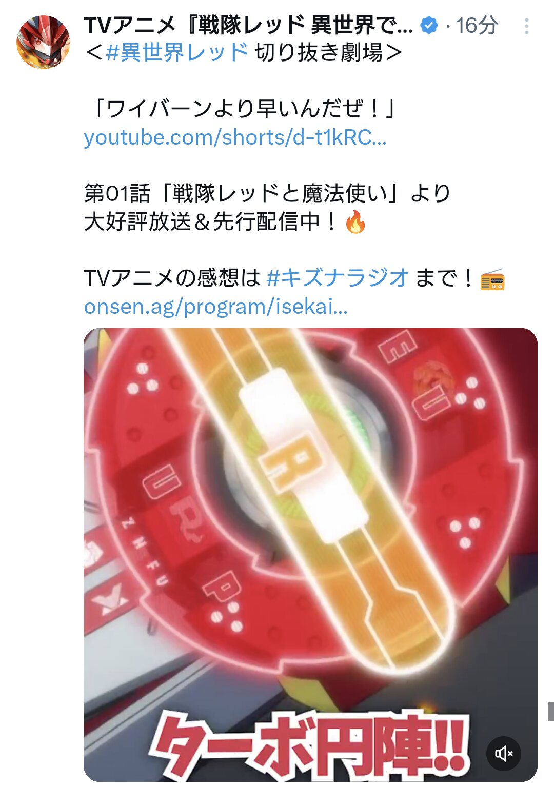Click the 大好評放送＆先行配信中！ text
Viewport: 554px width, 788px height.
212,222
